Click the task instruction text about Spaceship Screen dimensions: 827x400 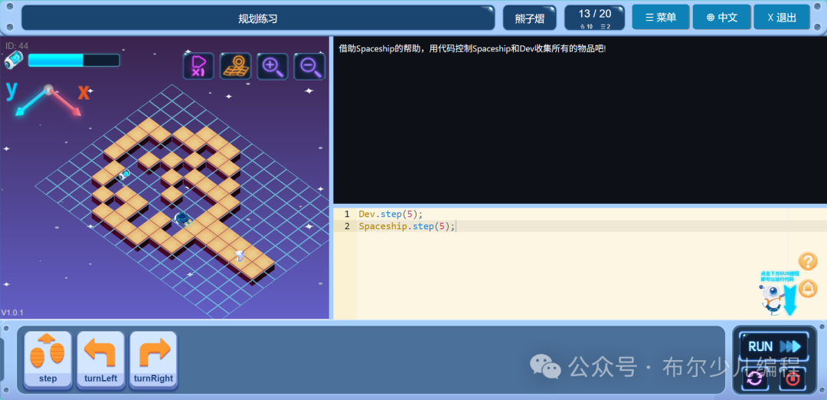(x=472, y=48)
